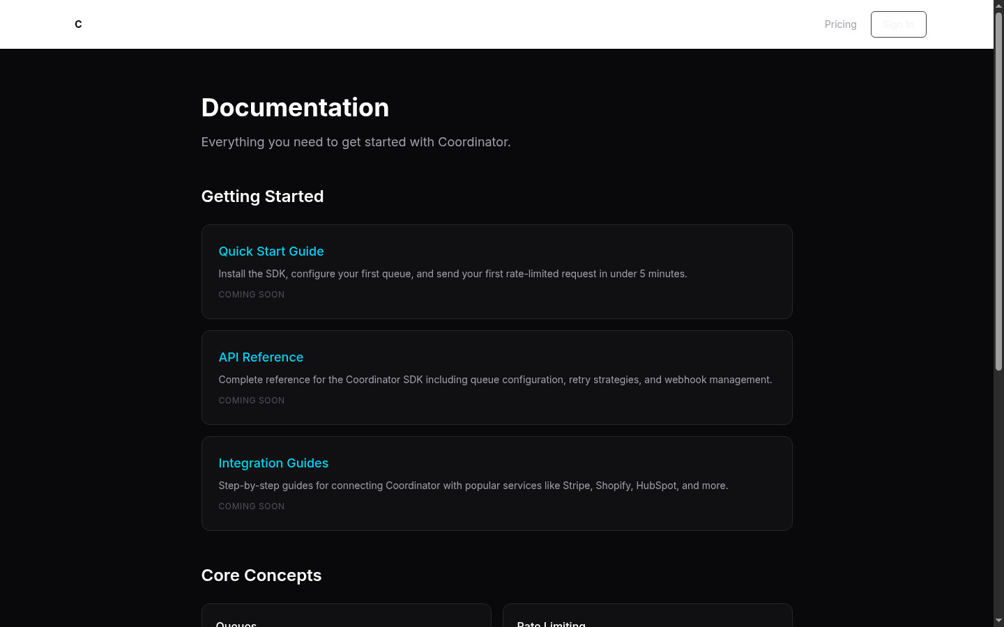Click the Documentation page heading
This screenshot has width=1004, height=627.
point(295,107)
